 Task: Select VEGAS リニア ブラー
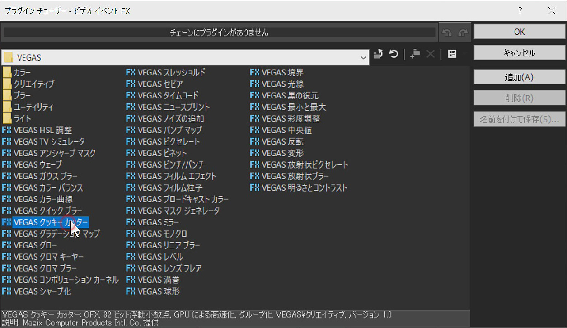click(x=164, y=245)
